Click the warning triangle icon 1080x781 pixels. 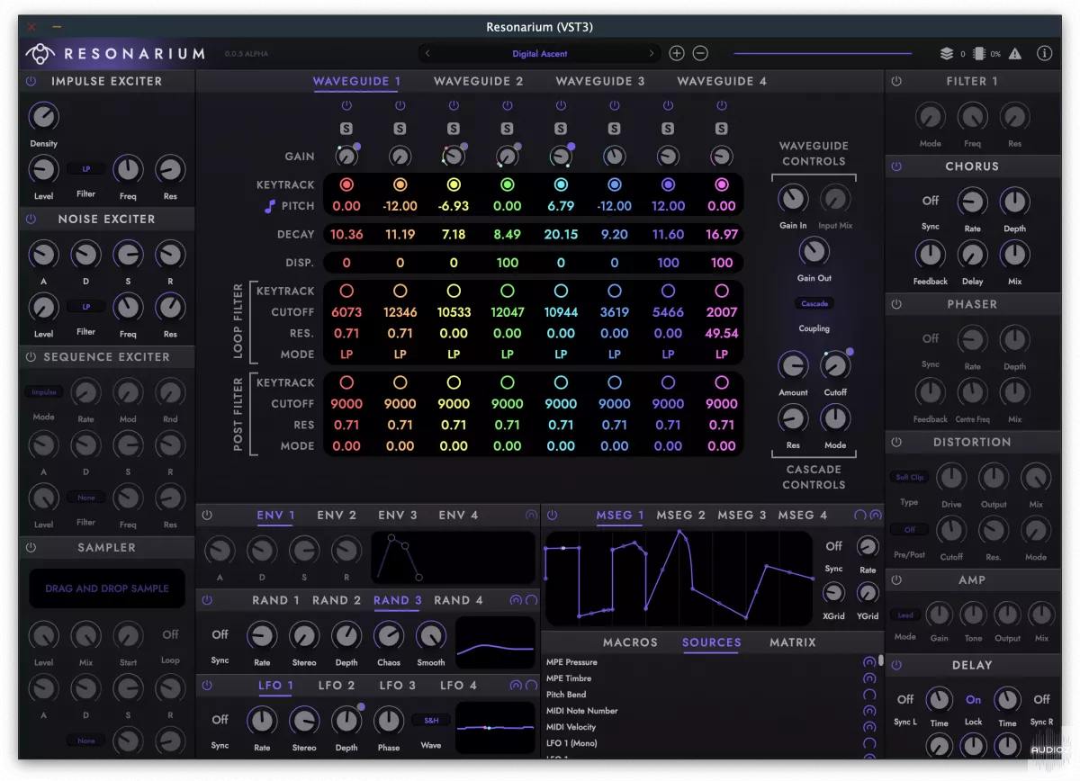tap(1015, 54)
